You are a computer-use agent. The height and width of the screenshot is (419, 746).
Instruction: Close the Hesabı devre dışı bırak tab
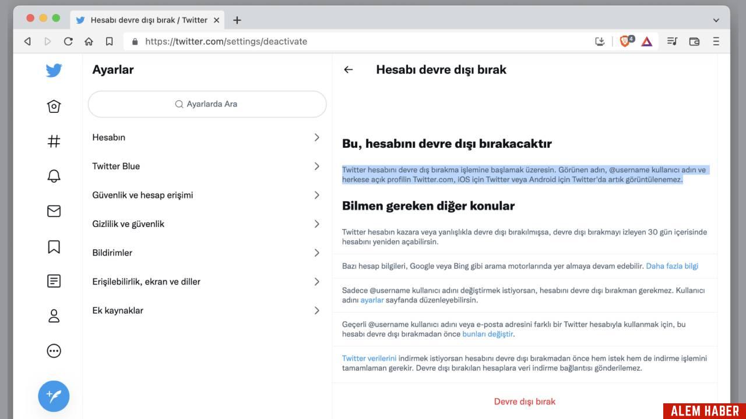coord(217,20)
